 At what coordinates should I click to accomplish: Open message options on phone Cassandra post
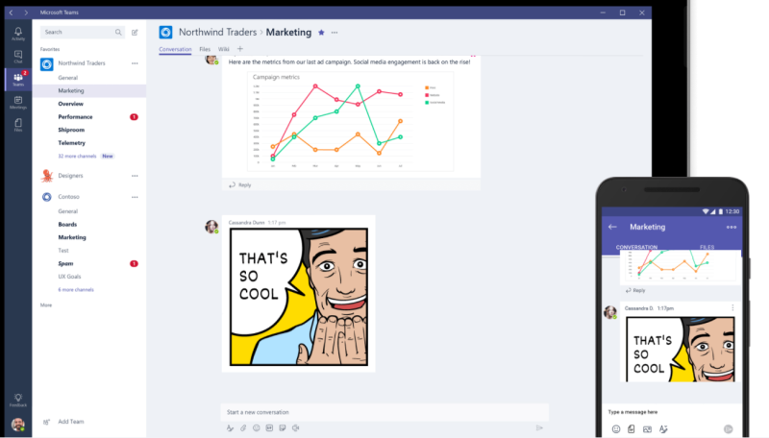732,307
